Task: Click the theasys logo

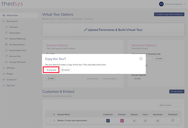Action: click(x=12, y=4)
